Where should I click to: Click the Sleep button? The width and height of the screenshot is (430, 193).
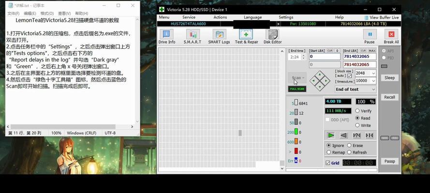click(389, 78)
